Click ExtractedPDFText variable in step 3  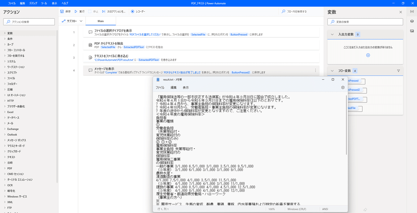149,60
